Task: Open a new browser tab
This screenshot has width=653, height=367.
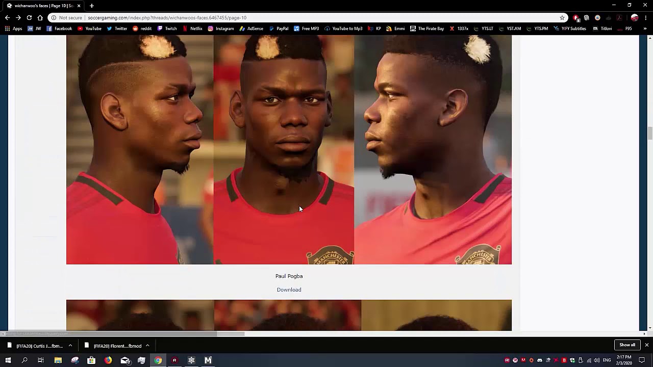Action: [x=92, y=6]
